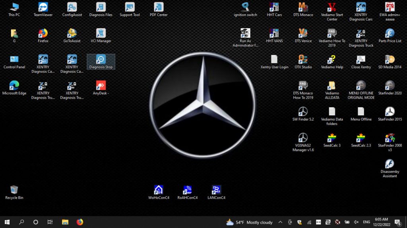
Task: Launch SeedCalc 3 shortcut
Action: pyautogui.click(x=332, y=140)
